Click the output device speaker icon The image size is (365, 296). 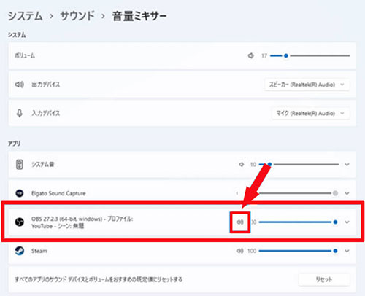coord(20,85)
